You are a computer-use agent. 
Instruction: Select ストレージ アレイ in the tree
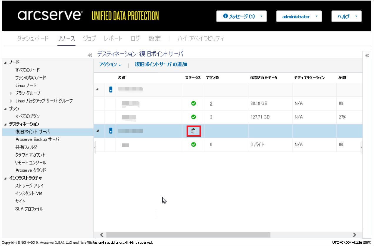click(x=29, y=186)
